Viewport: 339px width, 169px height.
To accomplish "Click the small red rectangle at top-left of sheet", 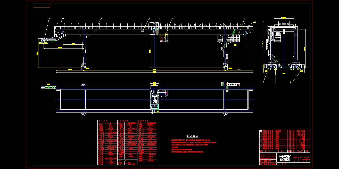I will pyautogui.click(x=42, y=6).
